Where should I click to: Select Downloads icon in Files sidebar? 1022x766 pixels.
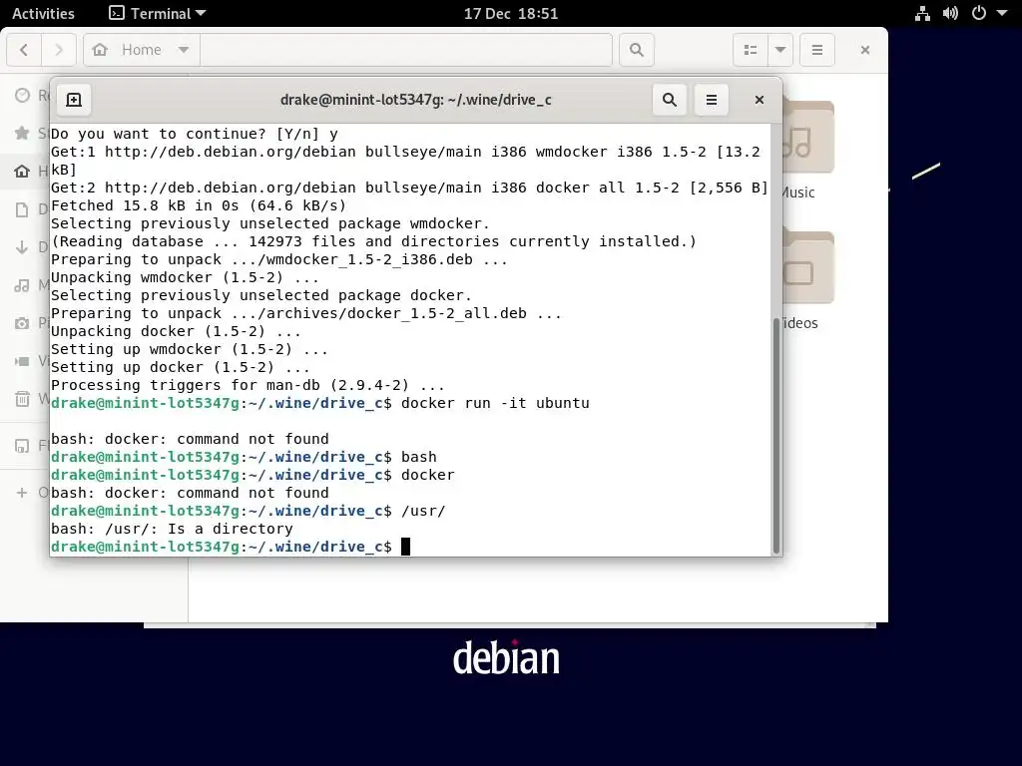click(22, 247)
